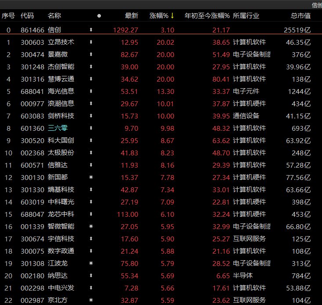Click the 电子元件 industry cell
322x305 pixels.
246,91
